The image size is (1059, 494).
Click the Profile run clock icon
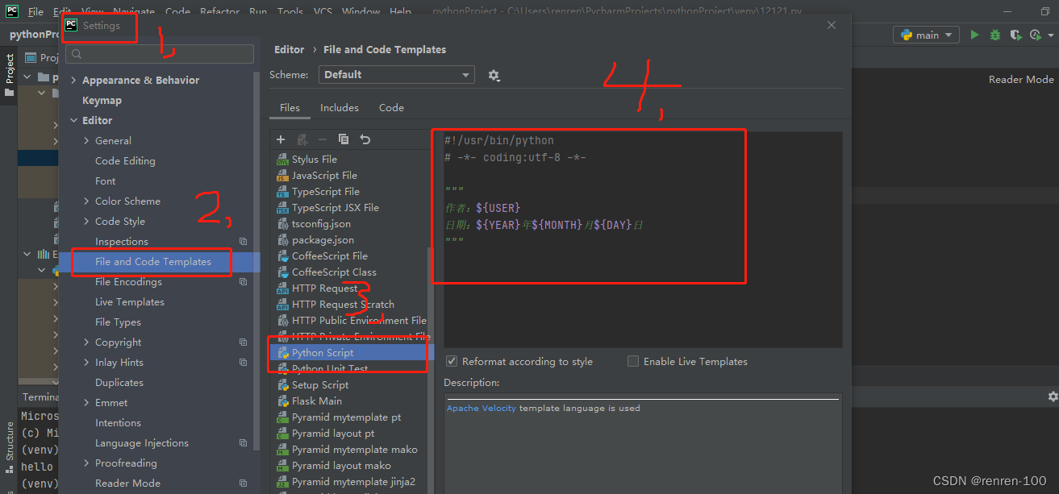pyautogui.click(x=1035, y=35)
